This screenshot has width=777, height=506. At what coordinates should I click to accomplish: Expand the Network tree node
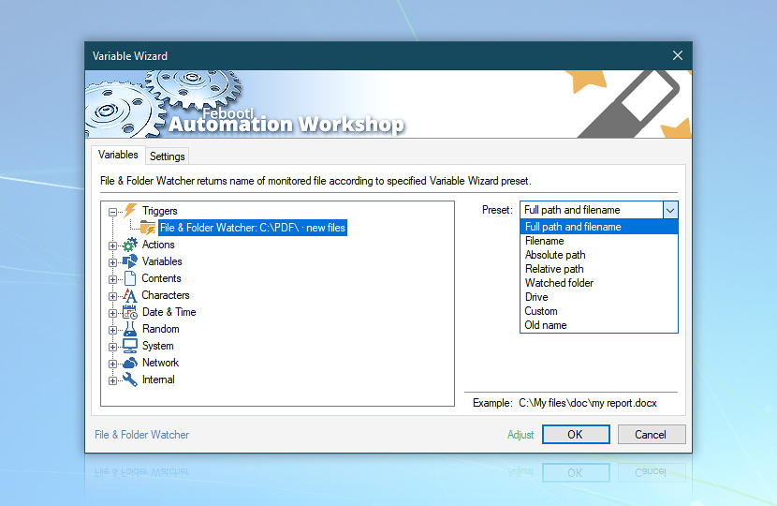pyautogui.click(x=113, y=364)
